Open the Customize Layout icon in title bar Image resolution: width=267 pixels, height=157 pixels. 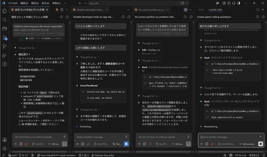[224, 3]
